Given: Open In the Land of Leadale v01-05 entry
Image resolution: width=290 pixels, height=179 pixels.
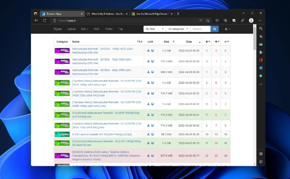Looking at the screenshot, I should tap(102, 134).
